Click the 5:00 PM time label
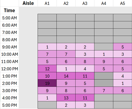 click(10, 105)
